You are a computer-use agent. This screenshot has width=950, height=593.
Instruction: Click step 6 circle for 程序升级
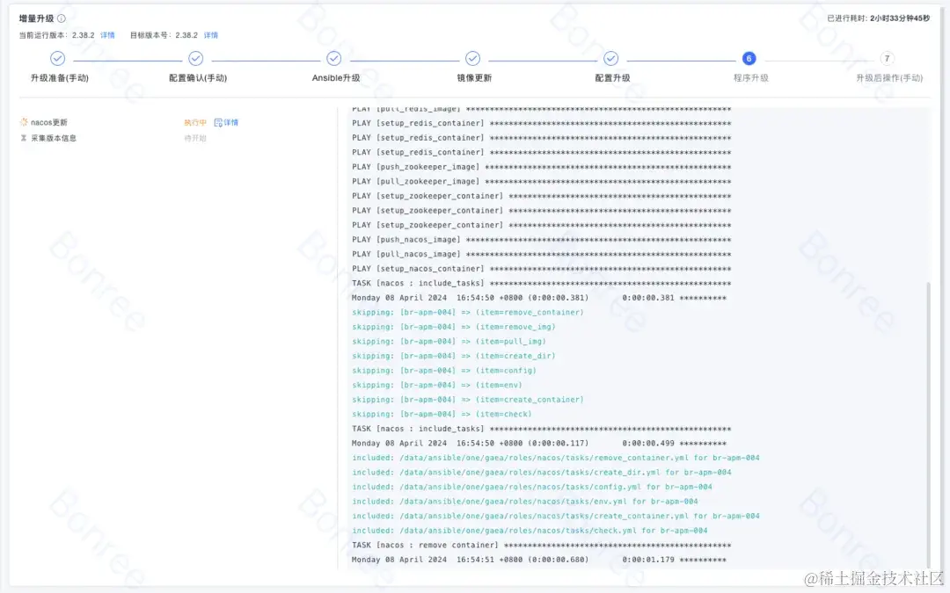(x=749, y=58)
